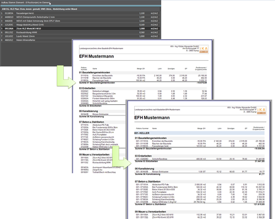Click EFH Mustermann title on the second report
The height and width of the screenshot is (219, 275).
(x=152, y=117)
